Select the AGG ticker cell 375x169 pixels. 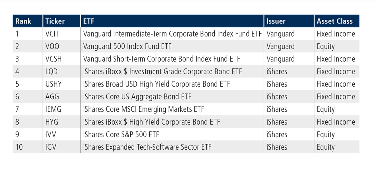pyautogui.click(x=61, y=97)
